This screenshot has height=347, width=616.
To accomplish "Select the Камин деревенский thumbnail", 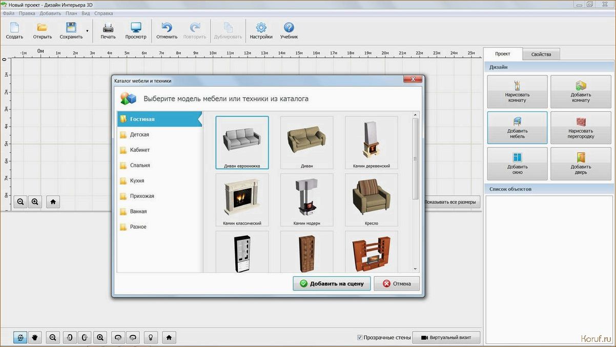I will 371,142.
